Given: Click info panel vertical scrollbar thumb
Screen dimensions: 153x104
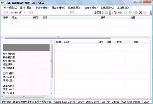Looking at the screenshot, I should [x=51, y=61].
